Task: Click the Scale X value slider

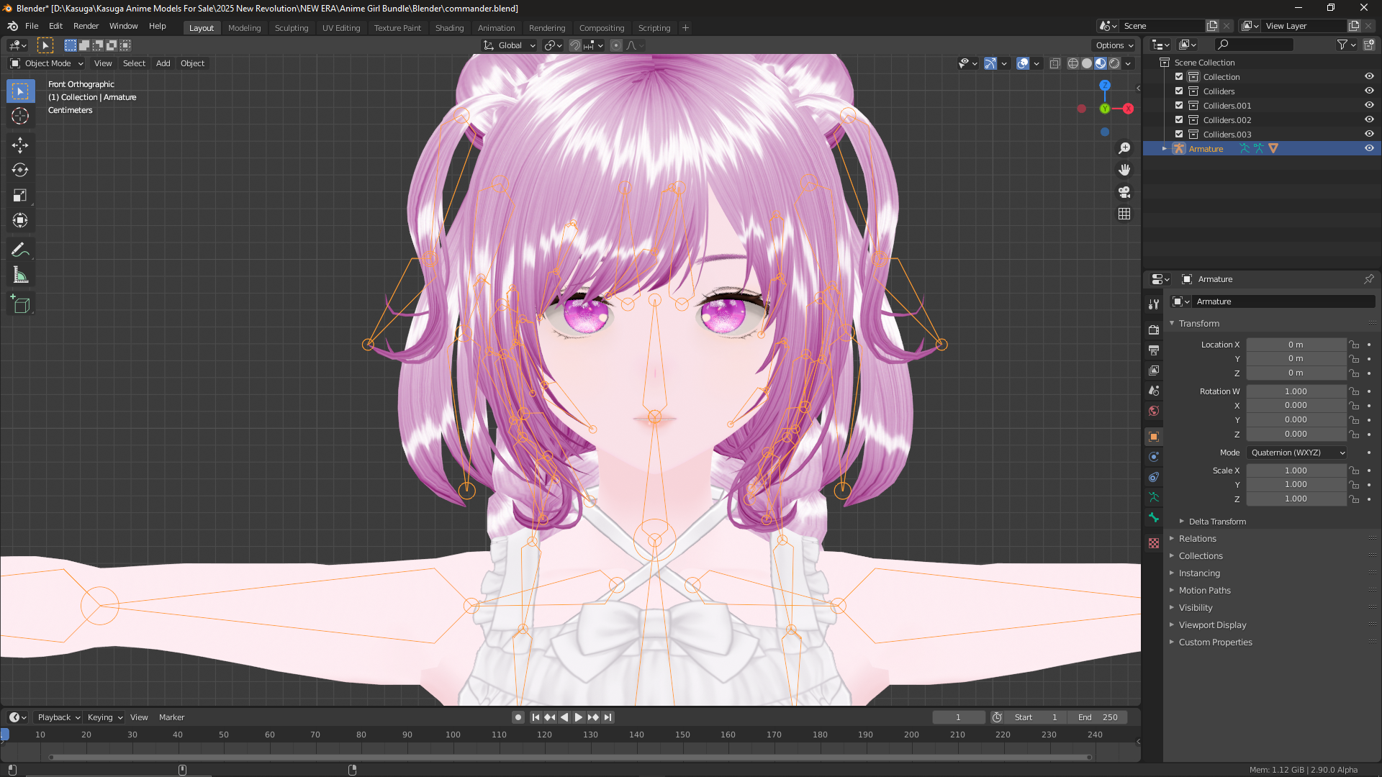Action: pyautogui.click(x=1296, y=471)
